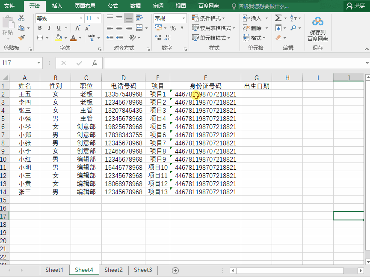This screenshot has width=370, height=277.
Task: Click Merge and Center icon
Action: pyautogui.click(x=139, y=28)
